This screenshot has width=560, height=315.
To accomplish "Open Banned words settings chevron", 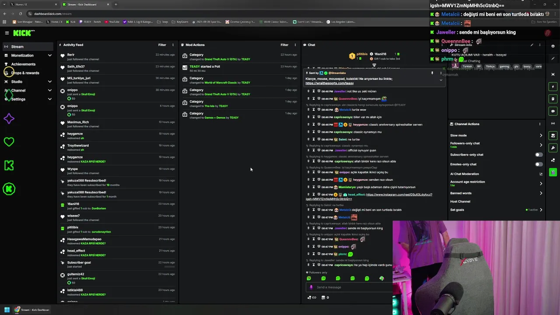I will click(x=541, y=193).
